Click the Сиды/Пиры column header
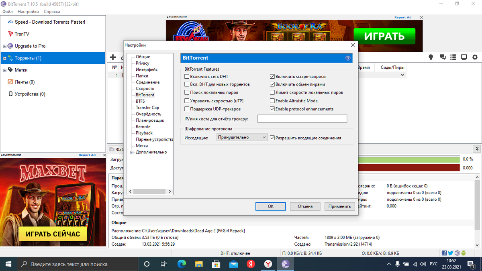 point(393,67)
